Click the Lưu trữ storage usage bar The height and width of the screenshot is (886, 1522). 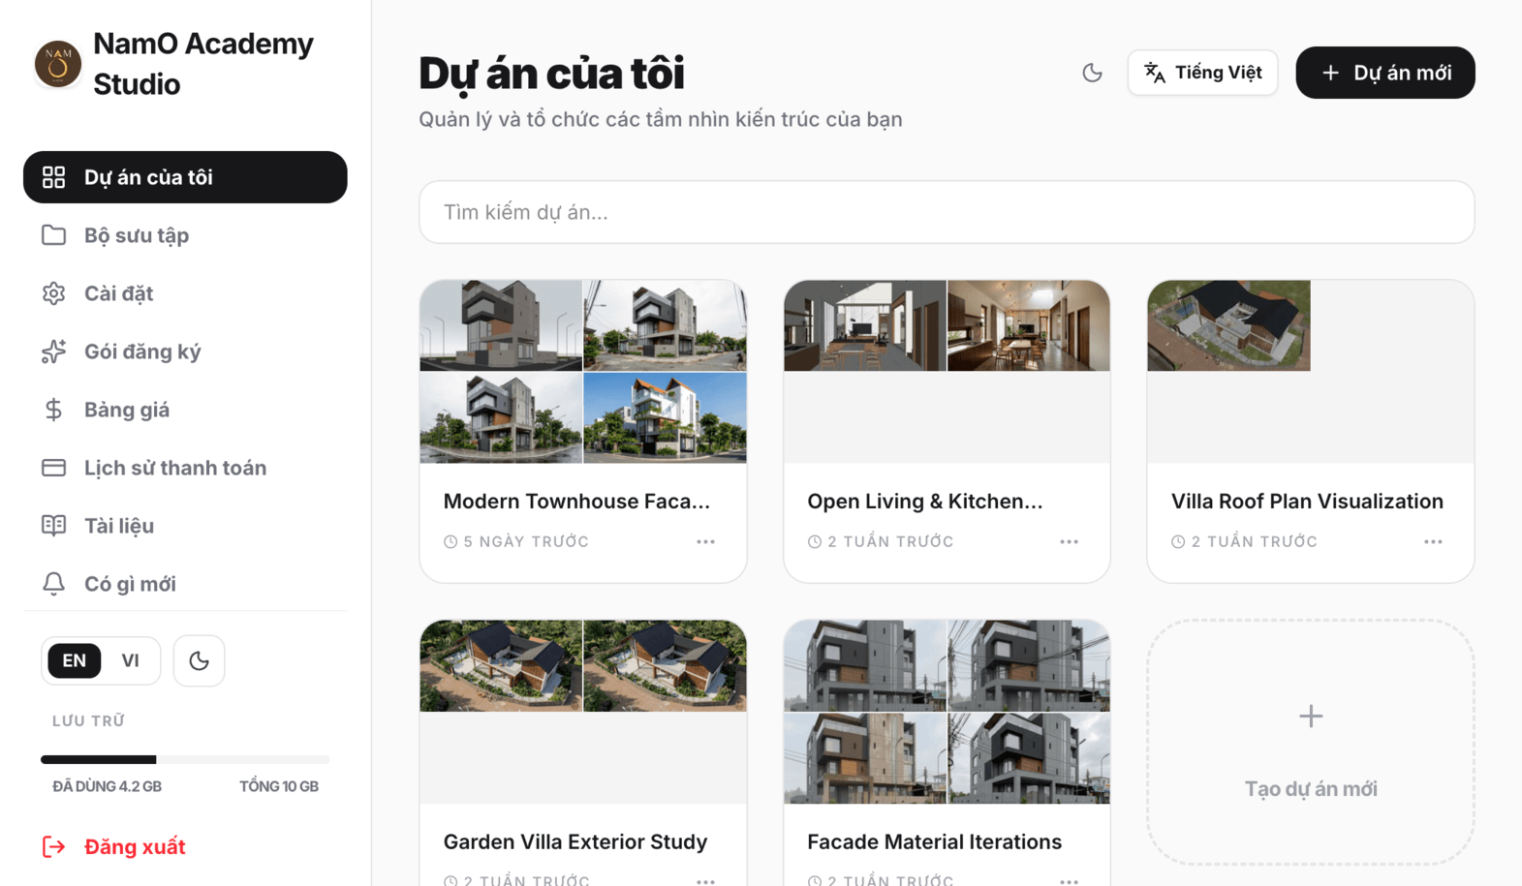(185, 759)
